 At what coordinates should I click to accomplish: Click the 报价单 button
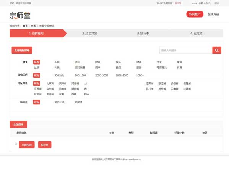point(45,145)
